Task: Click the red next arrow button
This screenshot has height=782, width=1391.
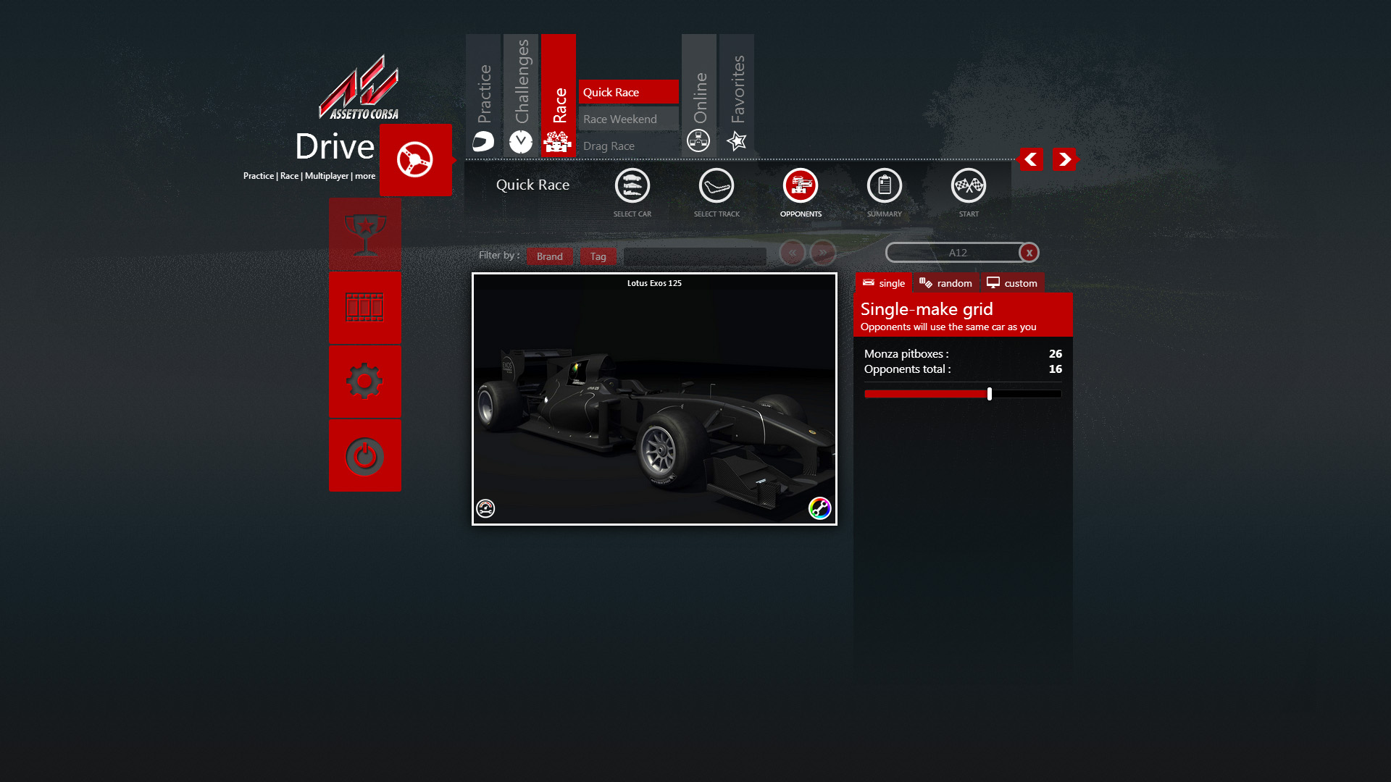Action: tap(1064, 159)
